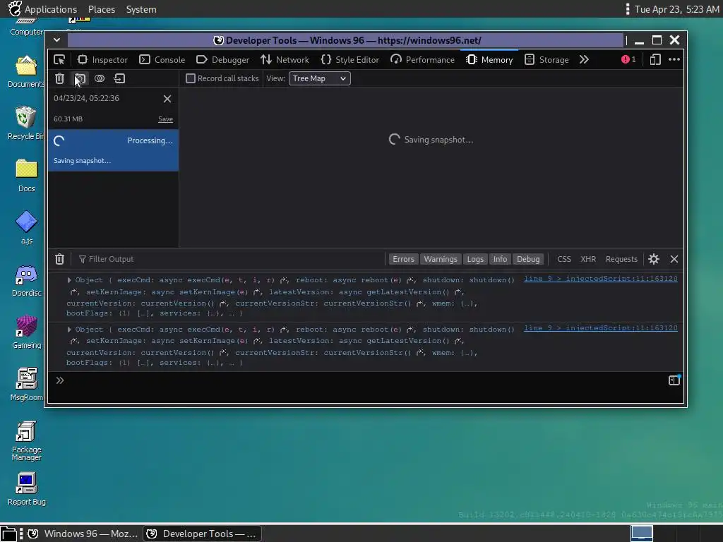Toggle the Debug filter

tap(528, 259)
